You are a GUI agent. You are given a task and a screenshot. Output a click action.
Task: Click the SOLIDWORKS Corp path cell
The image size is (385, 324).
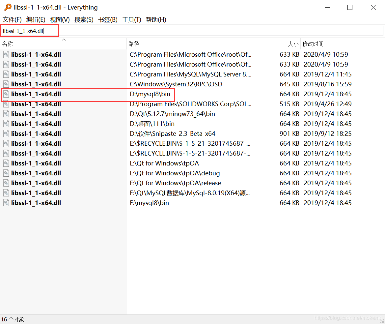190,104
